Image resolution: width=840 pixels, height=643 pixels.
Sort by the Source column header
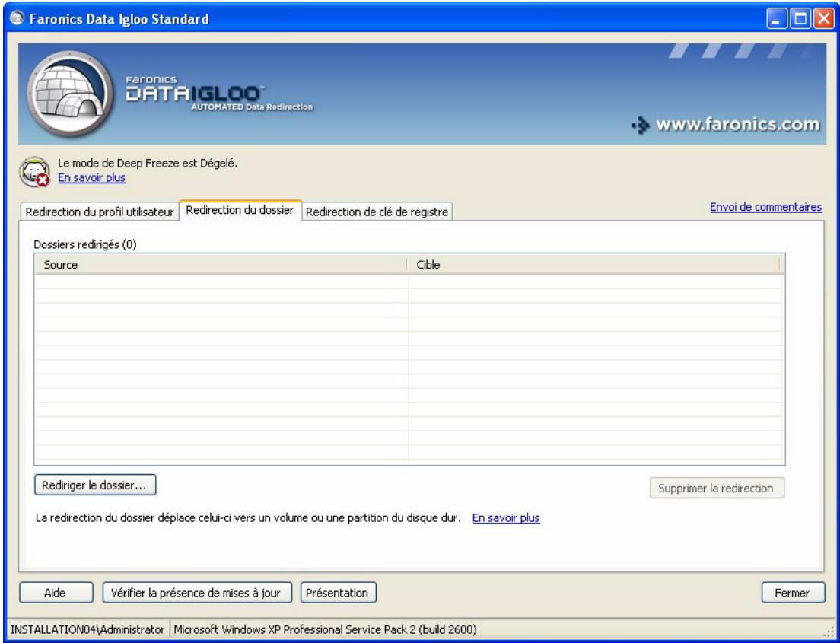221,265
